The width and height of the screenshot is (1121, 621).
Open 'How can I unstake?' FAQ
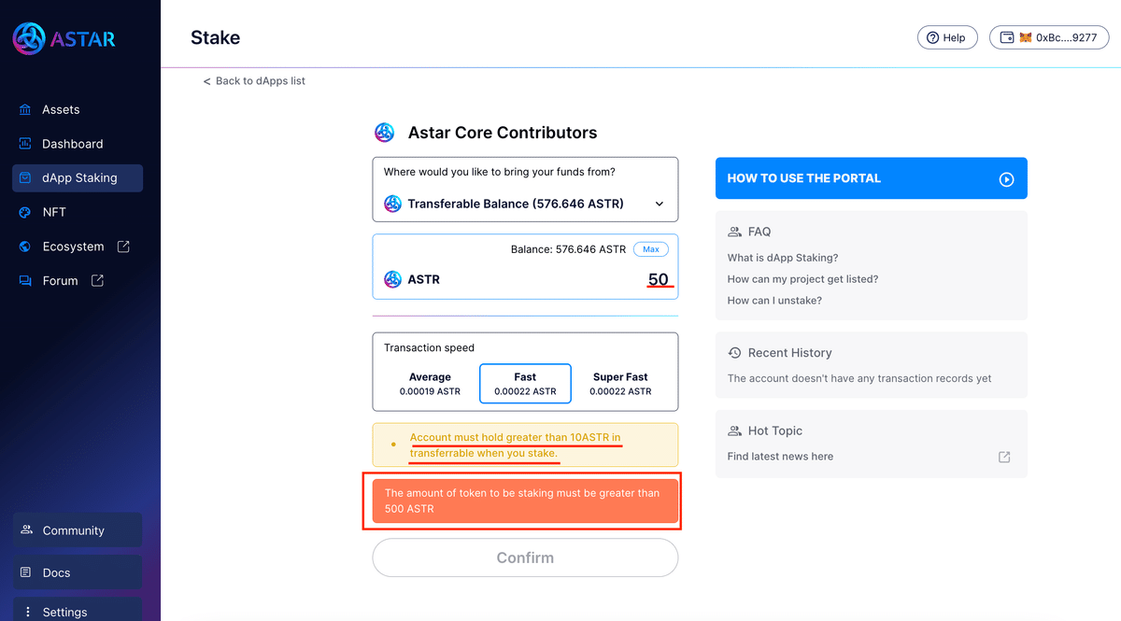tap(774, 301)
